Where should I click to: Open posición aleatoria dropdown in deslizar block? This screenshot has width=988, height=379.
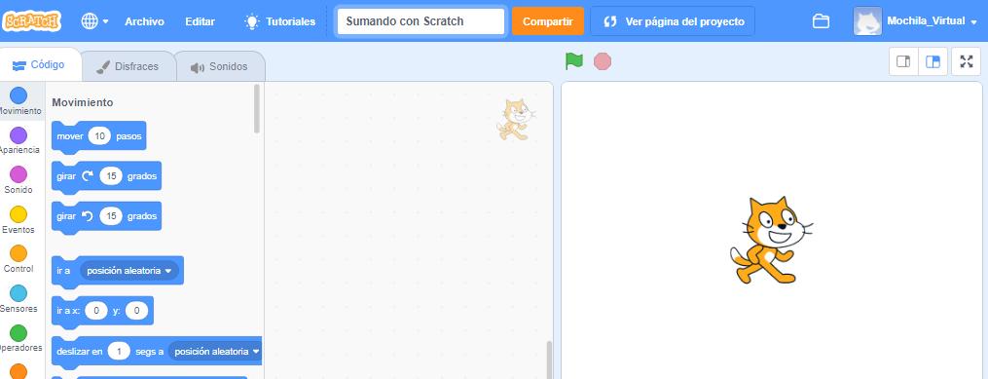pos(215,352)
